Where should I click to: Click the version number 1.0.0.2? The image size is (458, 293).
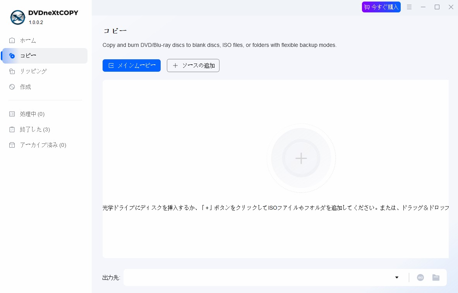(36, 22)
